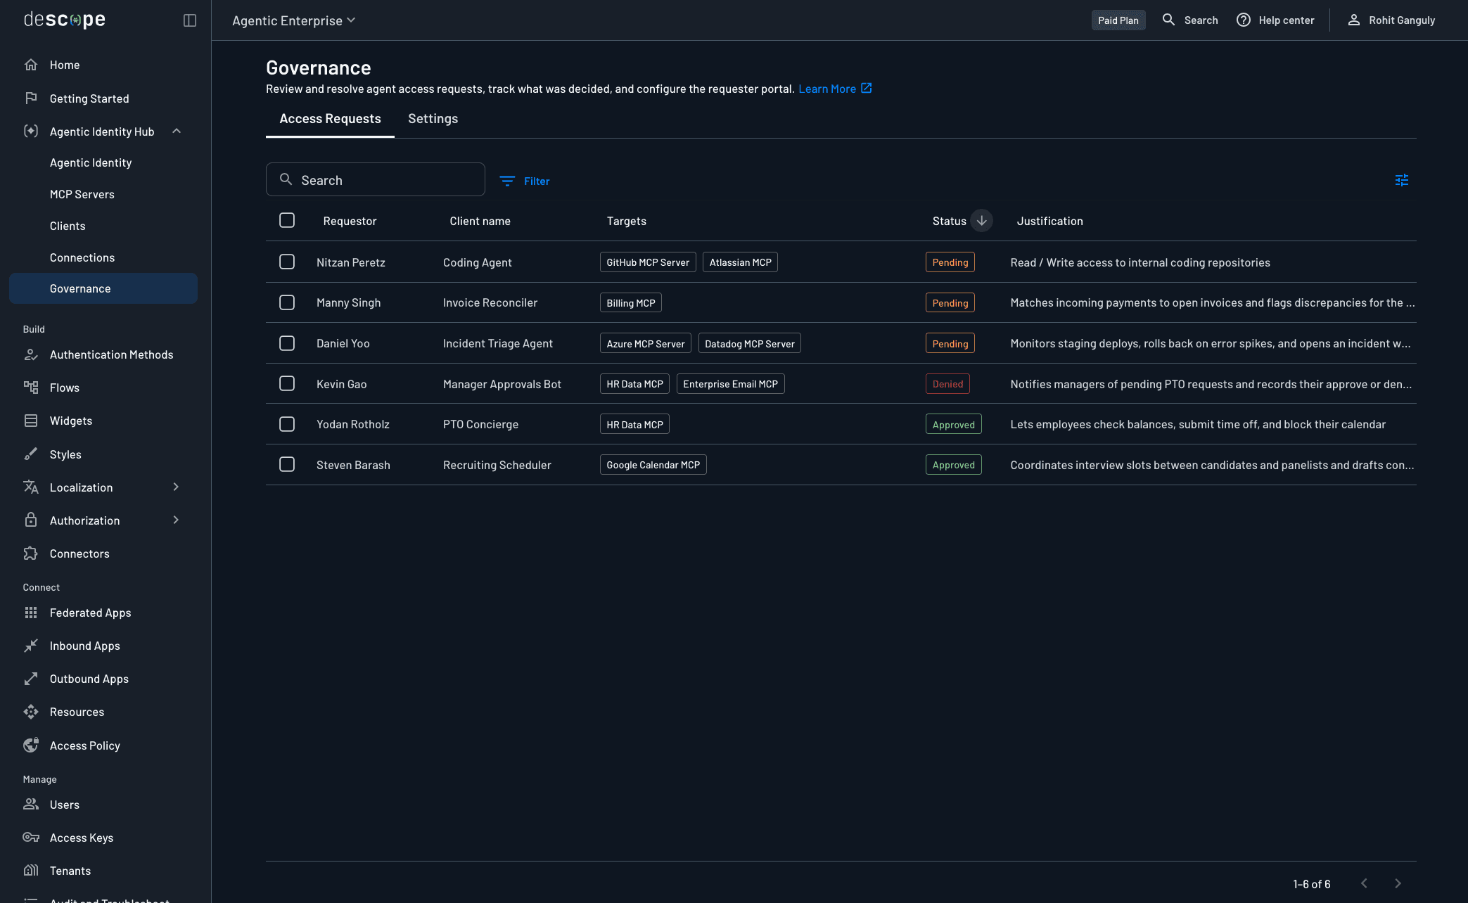This screenshot has width=1468, height=903.
Task: Open the Agentic Enterprise project dropdown
Action: pyautogui.click(x=294, y=20)
